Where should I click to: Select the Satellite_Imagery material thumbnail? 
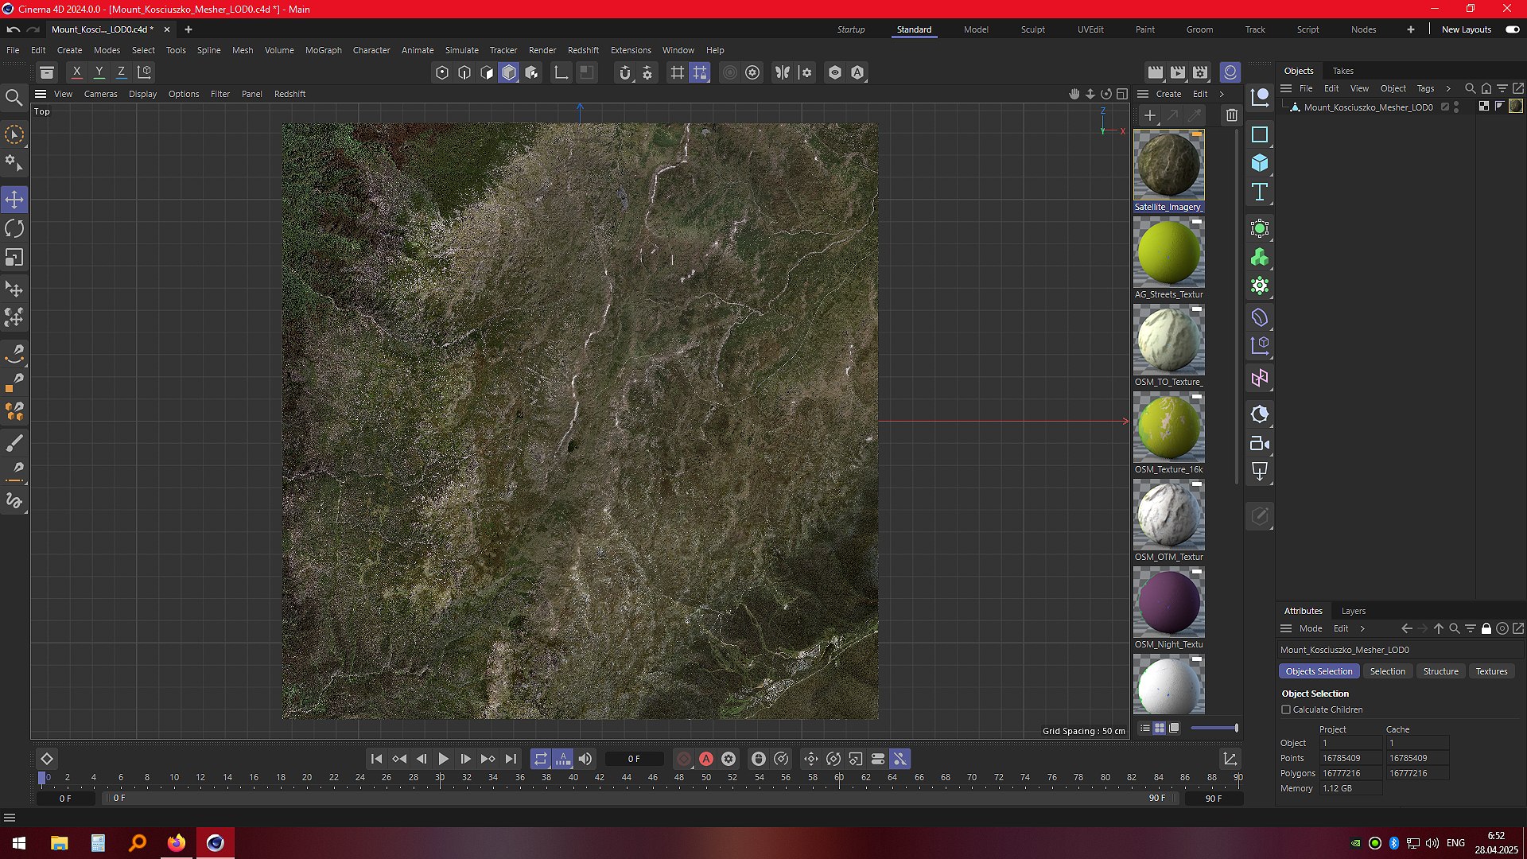(x=1168, y=165)
